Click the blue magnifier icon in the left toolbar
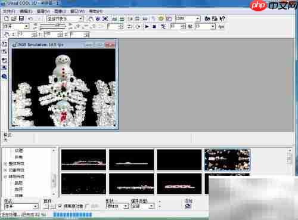 click(x=4, y=76)
